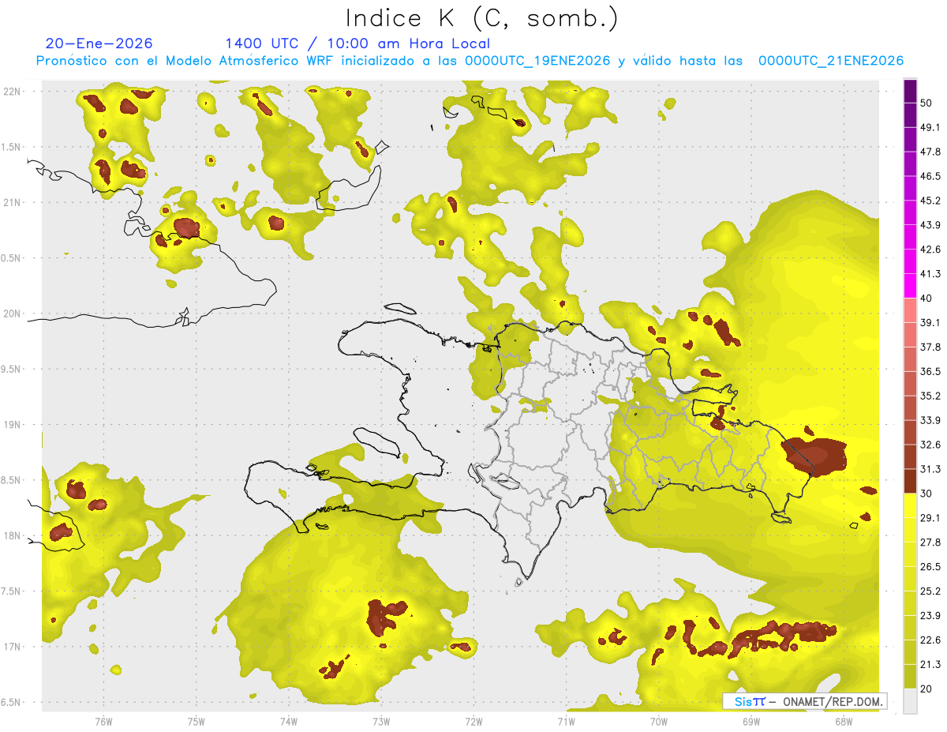Click the time text '1400 UTC / 10:00 am Hora Local'
947x732 pixels.
357,43
